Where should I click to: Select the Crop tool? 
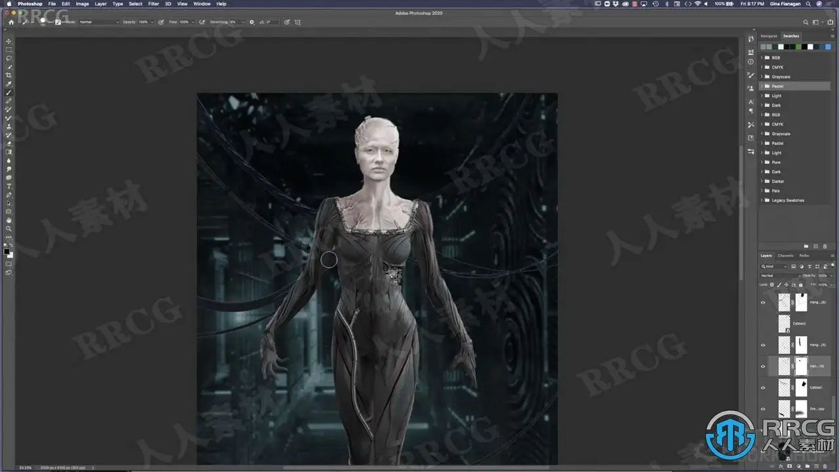[9, 75]
